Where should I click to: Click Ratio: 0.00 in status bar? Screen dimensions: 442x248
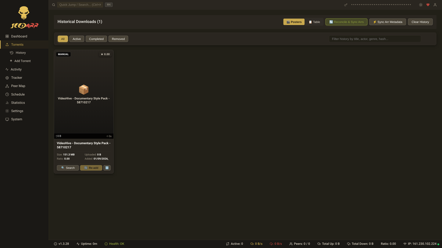pos(388,244)
